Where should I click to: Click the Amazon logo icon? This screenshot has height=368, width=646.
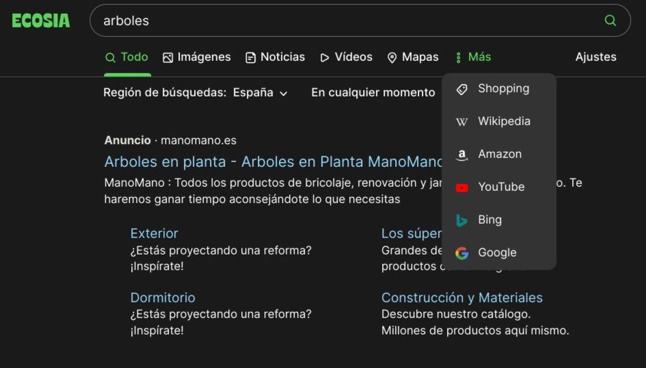click(462, 155)
